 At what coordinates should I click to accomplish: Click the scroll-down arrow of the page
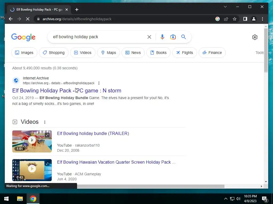[266, 182]
